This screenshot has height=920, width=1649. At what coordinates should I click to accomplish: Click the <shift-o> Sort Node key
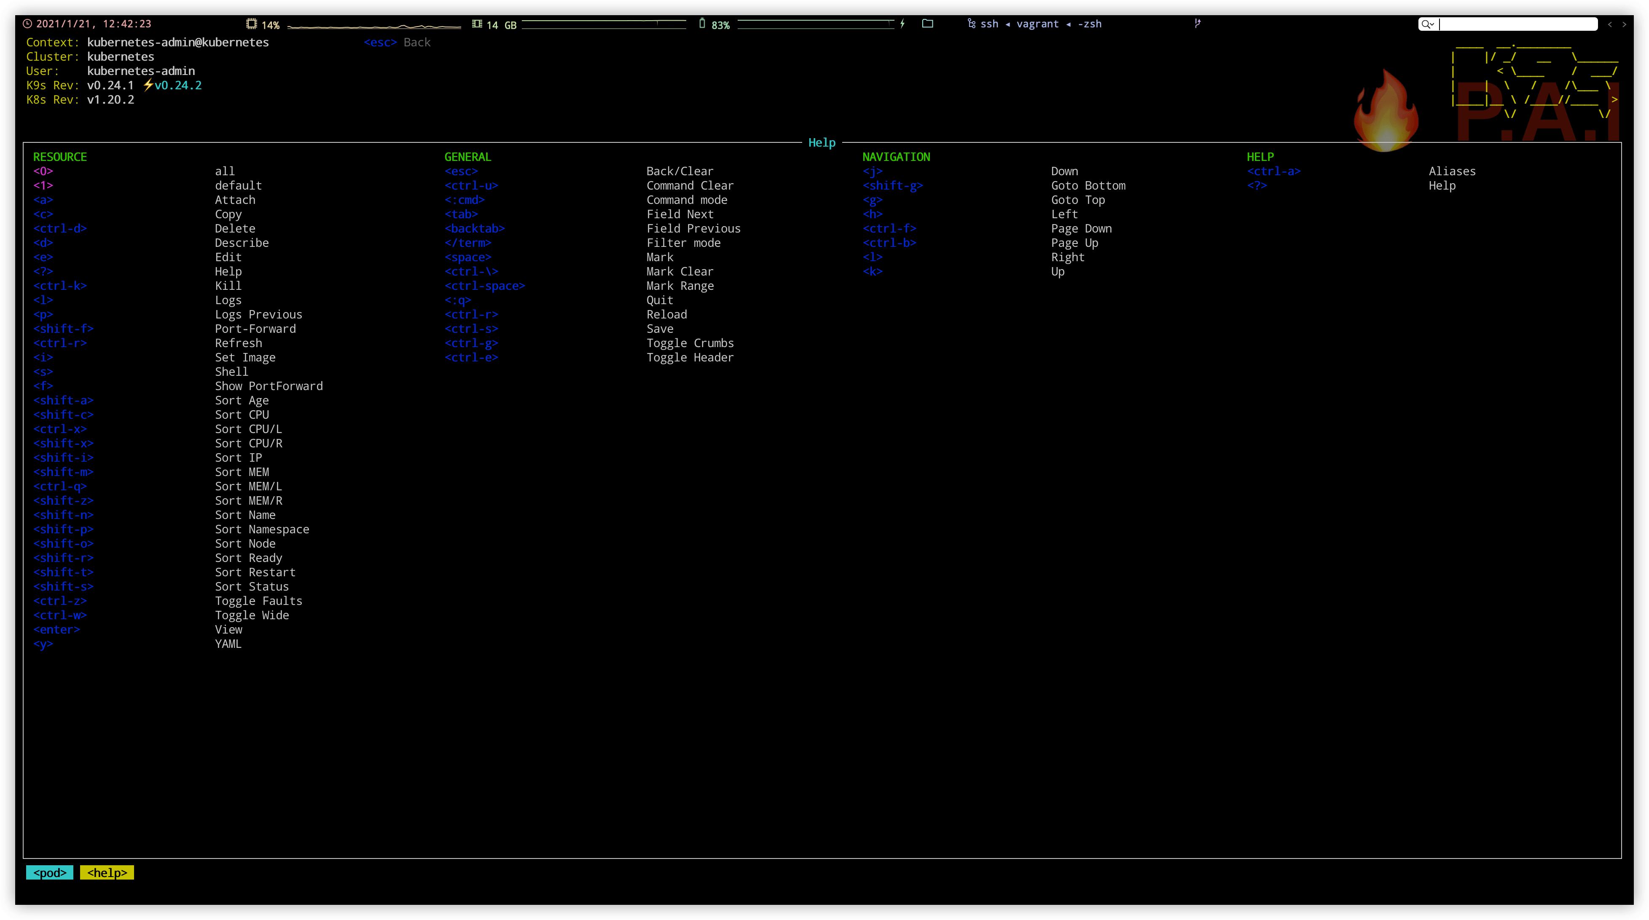point(63,543)
